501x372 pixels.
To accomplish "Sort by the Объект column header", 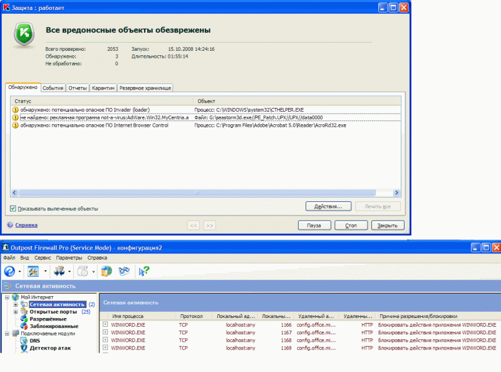I will tap(297, 101).
